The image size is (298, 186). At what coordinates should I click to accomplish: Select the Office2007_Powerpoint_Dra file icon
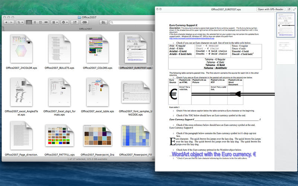click(x=97, y=135)
